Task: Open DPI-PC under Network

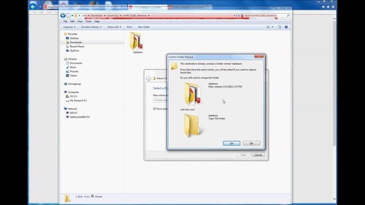Action: [74, 113]
